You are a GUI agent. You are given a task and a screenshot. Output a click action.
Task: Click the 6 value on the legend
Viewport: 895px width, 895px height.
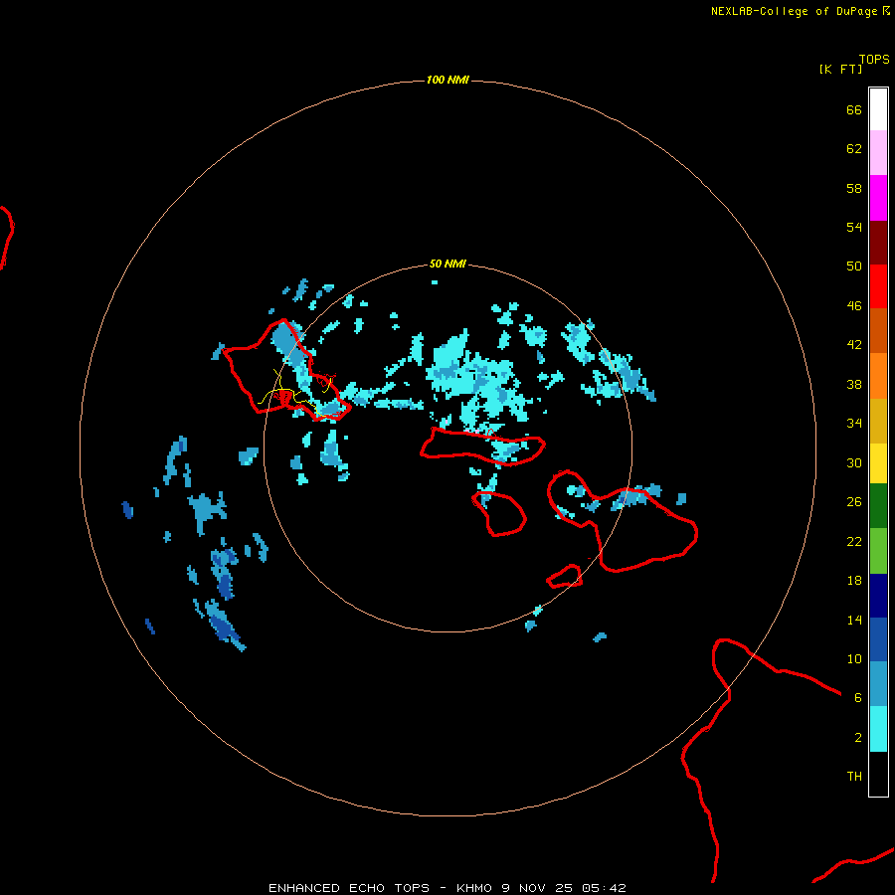pos(858,698)
